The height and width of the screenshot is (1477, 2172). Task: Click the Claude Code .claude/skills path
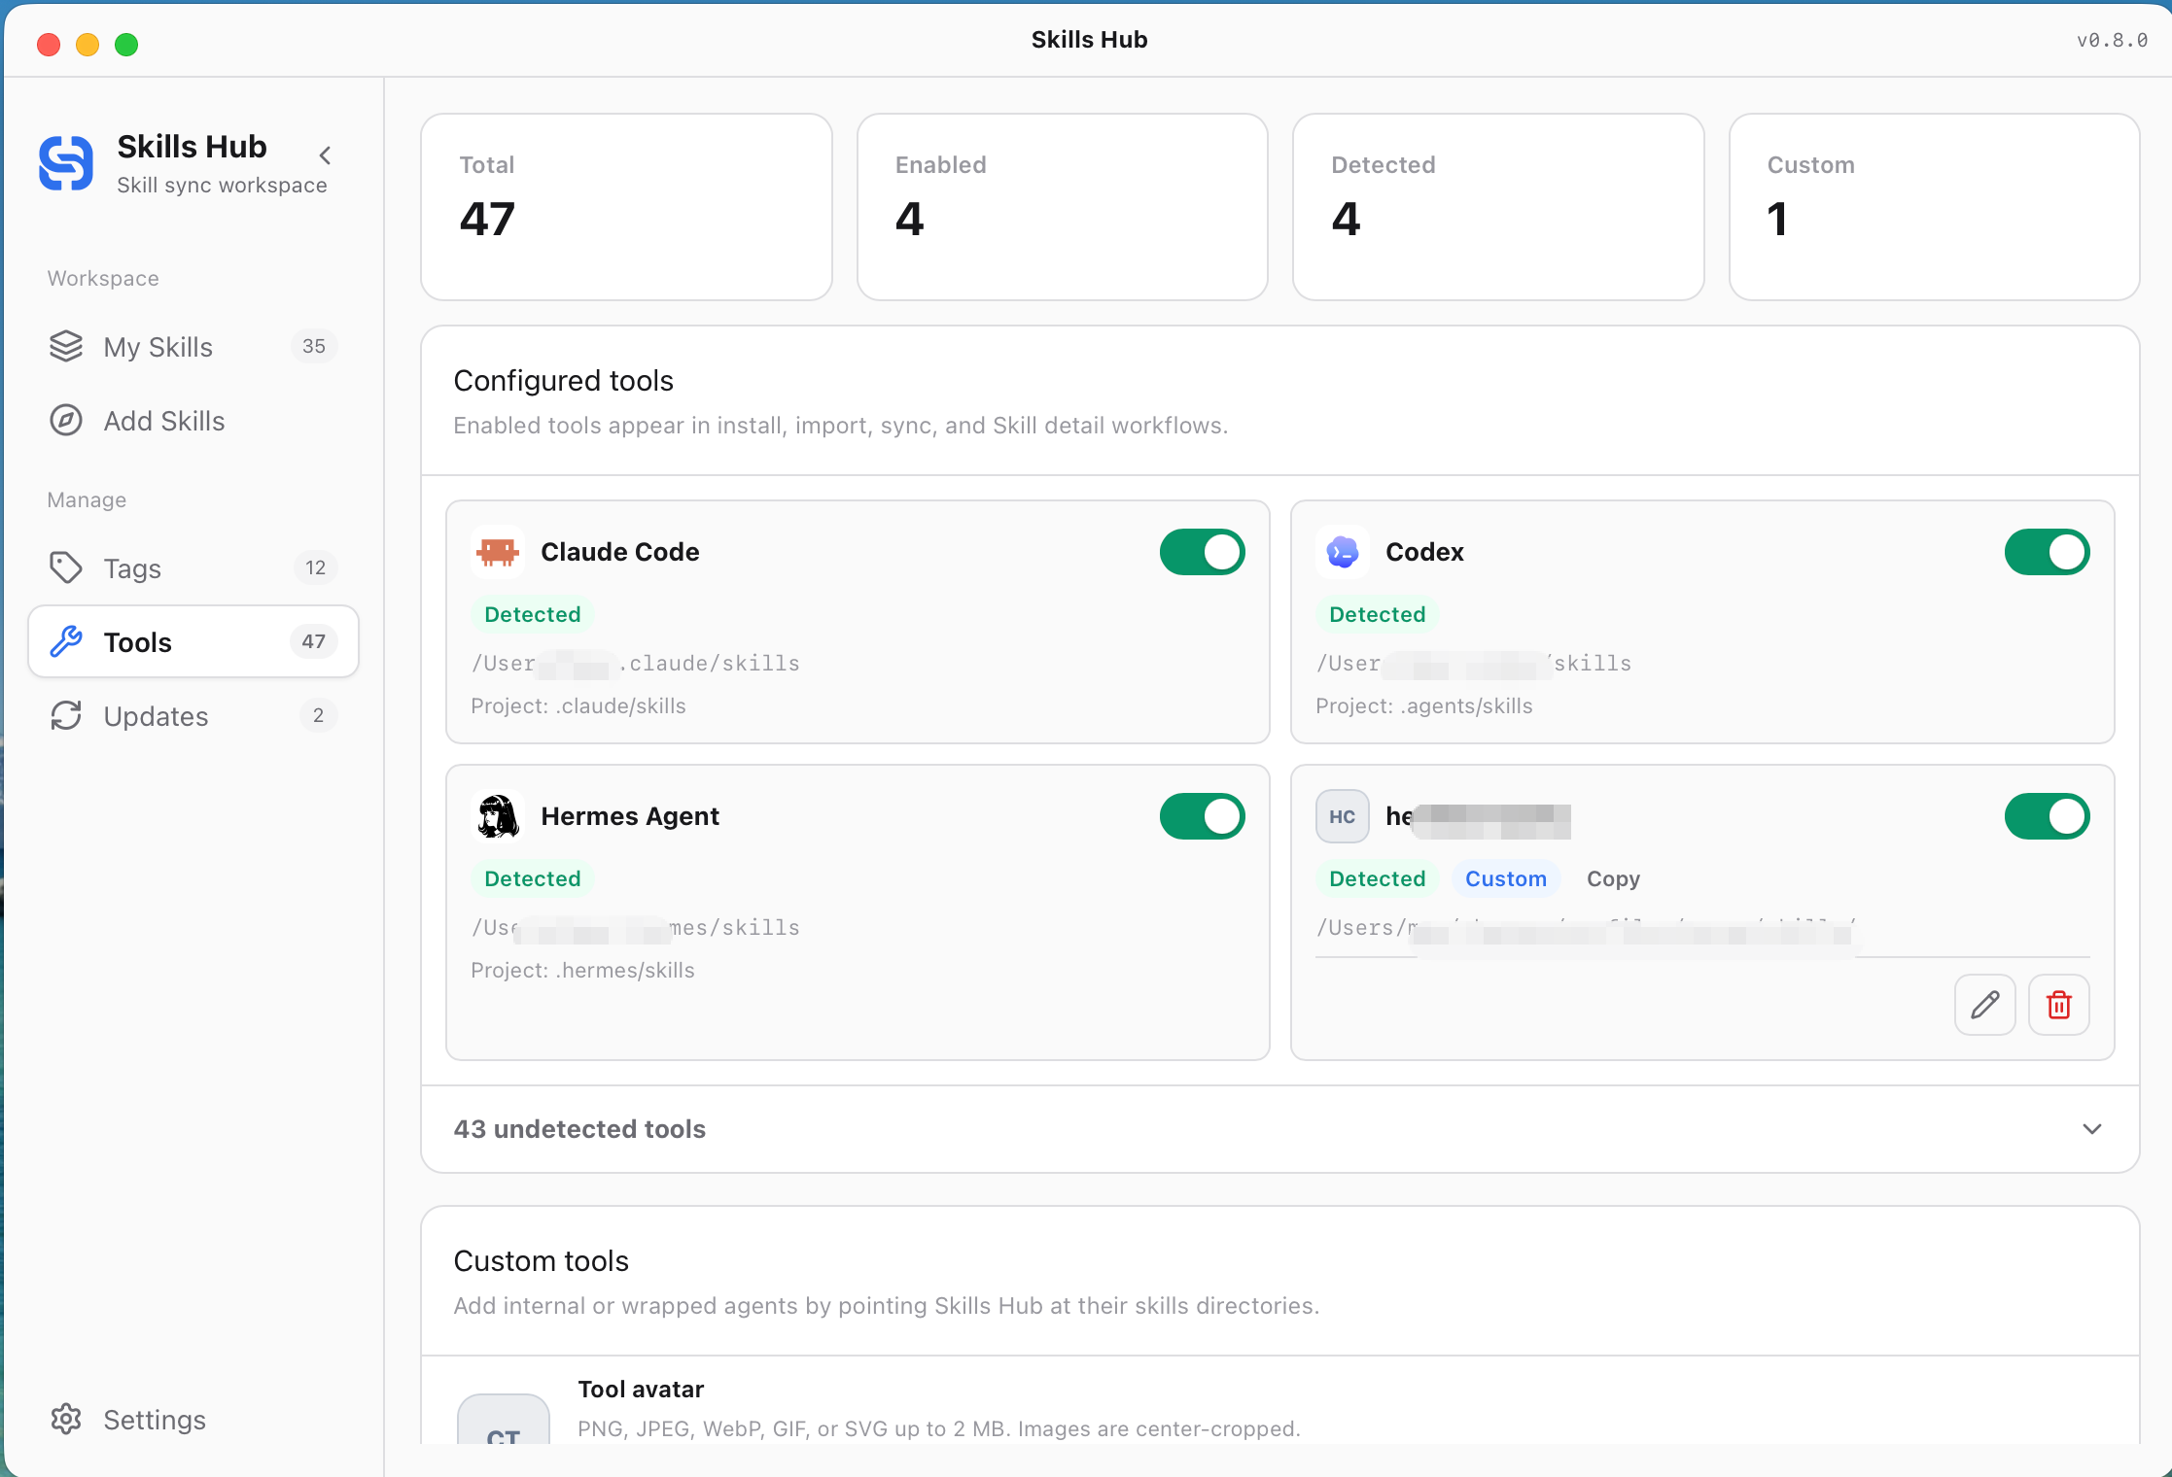pos(636,664)
